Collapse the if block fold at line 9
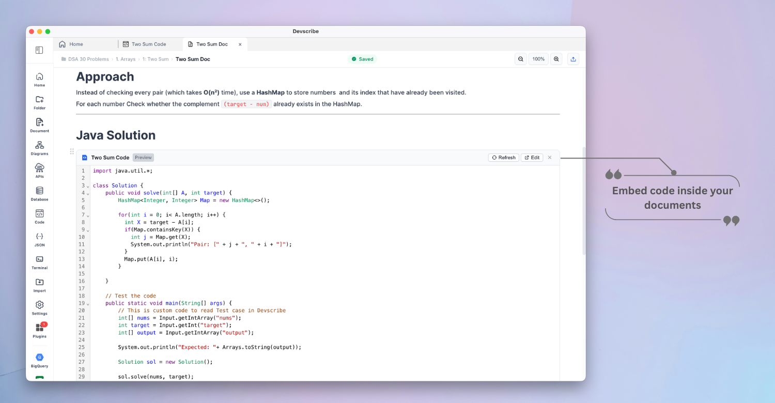Viewport: 775px width, 403px height. [x=87, y=230]
